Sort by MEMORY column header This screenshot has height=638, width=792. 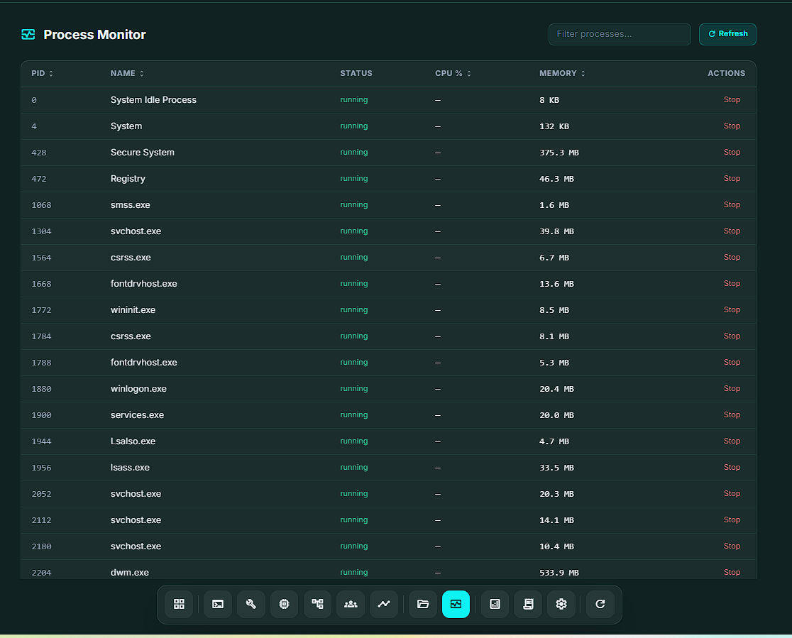tap(562, 74)
